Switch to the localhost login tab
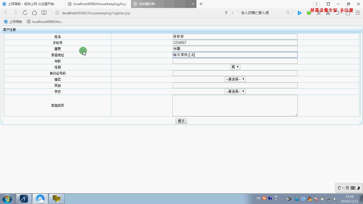 pyautogui.click(x=98, y=4)
